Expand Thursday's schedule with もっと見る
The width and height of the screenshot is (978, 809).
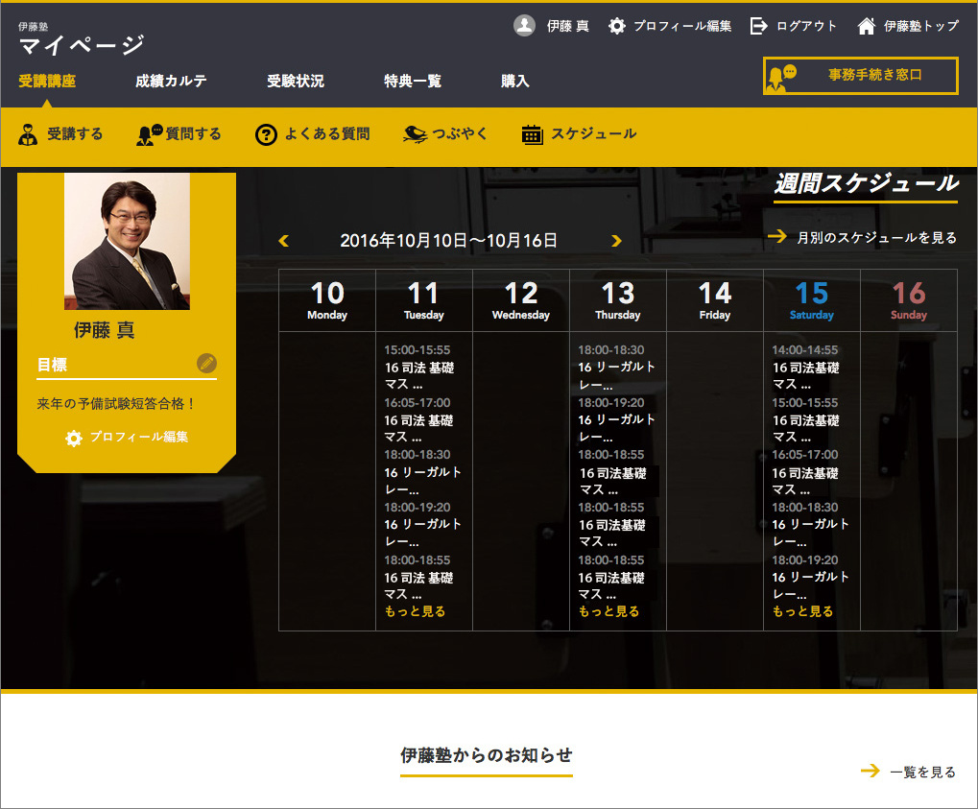pos(608,611)
